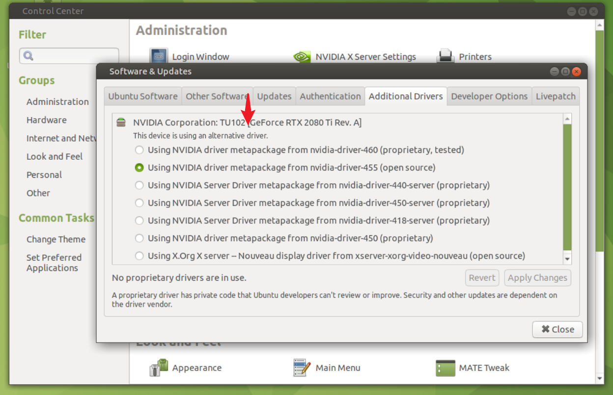Screen dimensions: 613x395
Task: Click the NVIDIA graphics card device icon
Action: pyautogui.click(x=121, y=123)
